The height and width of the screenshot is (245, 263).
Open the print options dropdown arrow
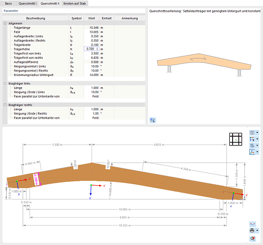click(257, 231)
